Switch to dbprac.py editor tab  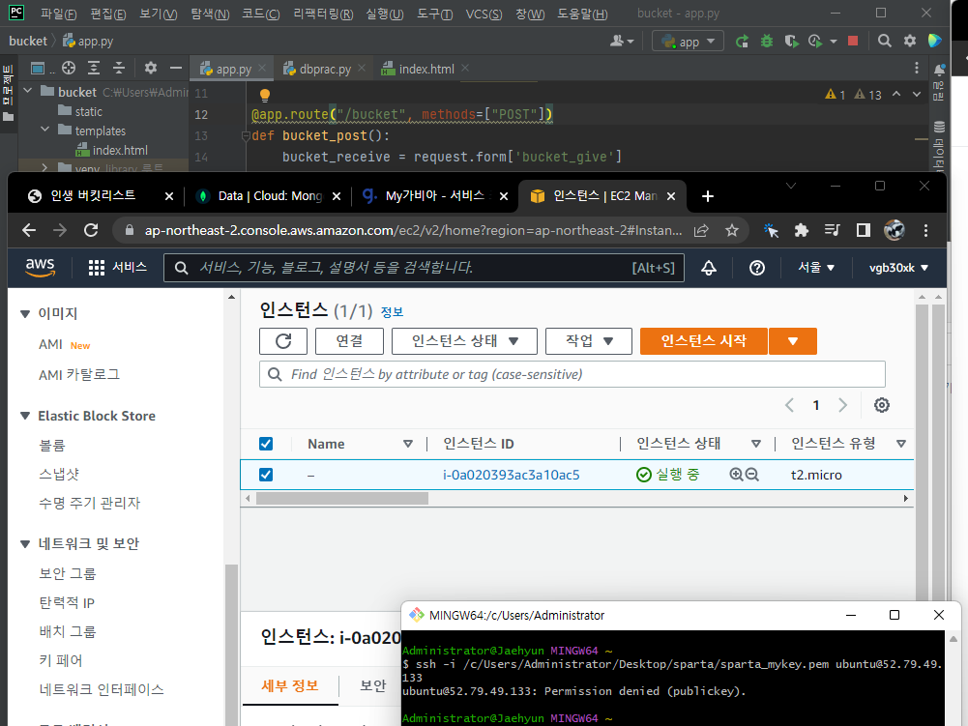(x=325, y=70)
